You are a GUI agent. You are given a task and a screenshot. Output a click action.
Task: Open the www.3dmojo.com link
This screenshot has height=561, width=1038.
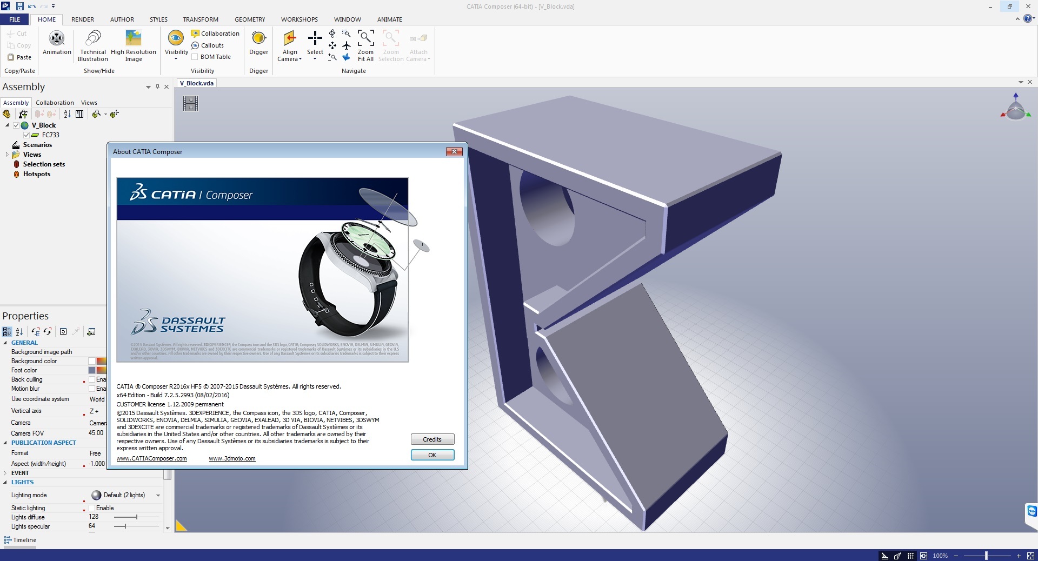pyautogui.click(x=232, y=459)
